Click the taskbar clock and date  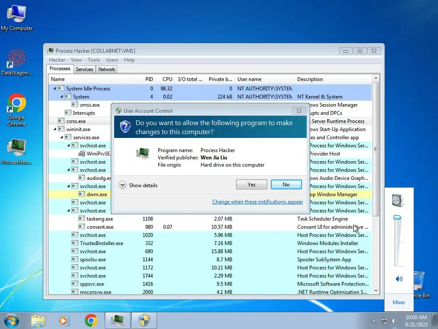pyautogui.click(x=416, y=321)
